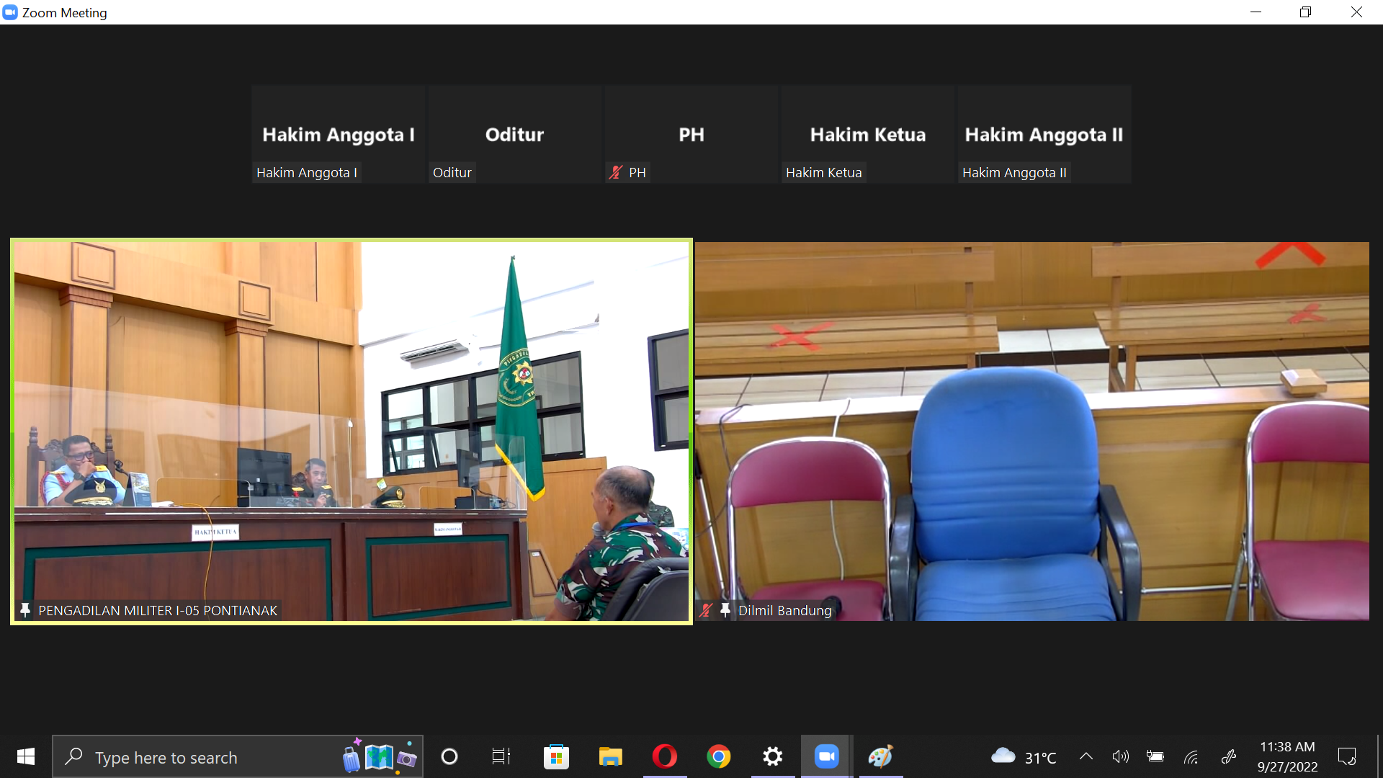This screenshot has width=1383, height=778.
Task: Select the Hakim Anggota I participant tile
Action: pos(338,135)
